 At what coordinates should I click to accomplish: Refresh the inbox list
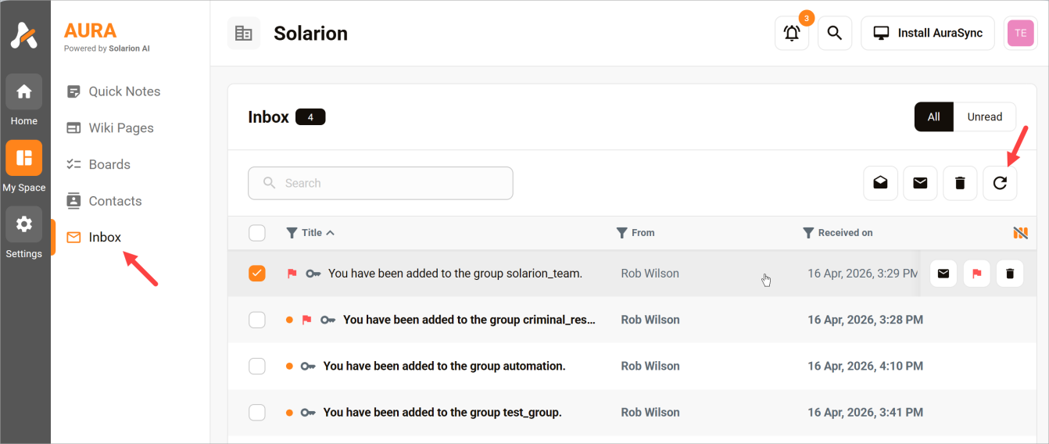tap(1000, 183)
